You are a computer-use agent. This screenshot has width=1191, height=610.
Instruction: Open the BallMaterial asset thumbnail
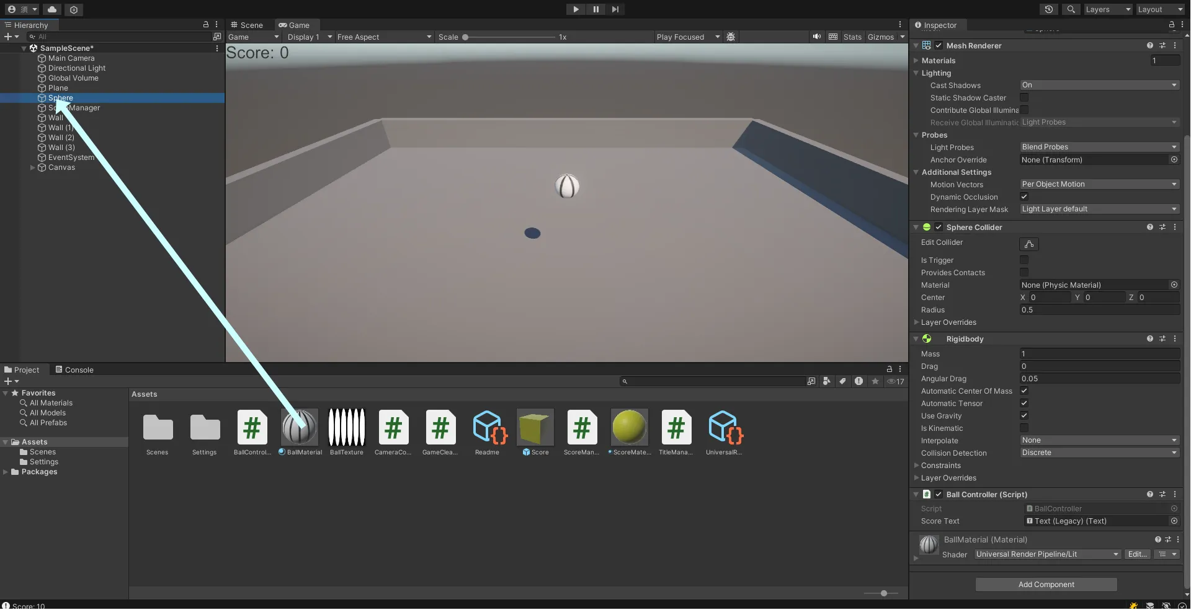pyautogui.click(x=300, y=427)
